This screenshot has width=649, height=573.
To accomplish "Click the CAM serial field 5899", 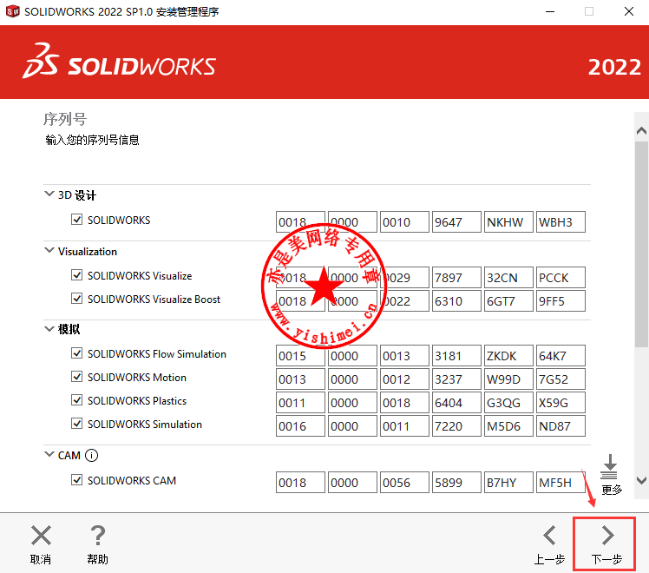I will (456, 483).
